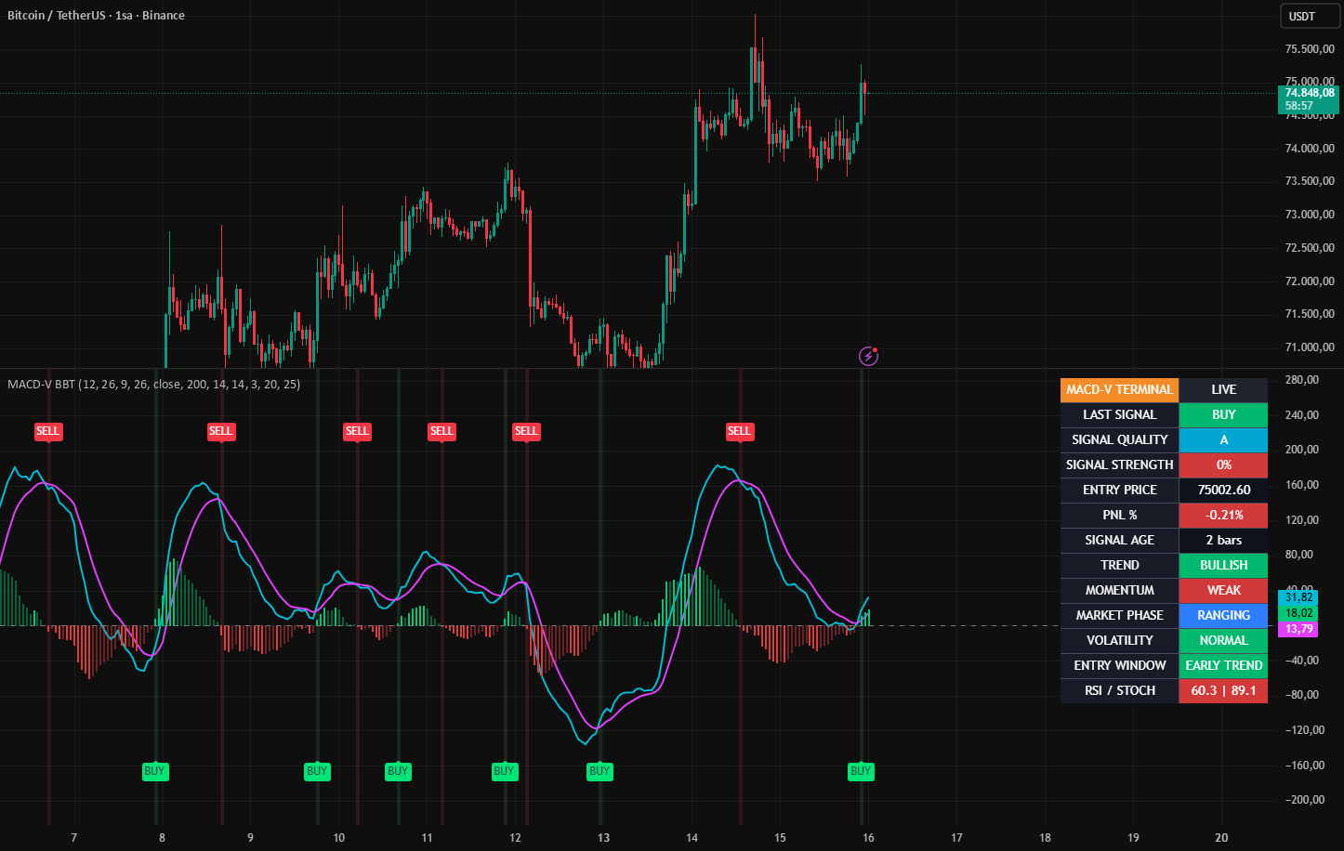Select the MARKET PHASE label cell
Image resolution: width=1344 pixels, height=851 pixels.
tap(1119, 616)
